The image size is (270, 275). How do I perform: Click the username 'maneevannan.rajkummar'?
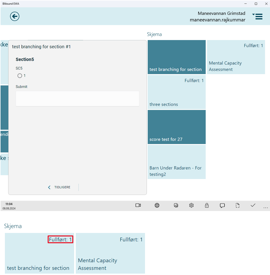[218, 20]
